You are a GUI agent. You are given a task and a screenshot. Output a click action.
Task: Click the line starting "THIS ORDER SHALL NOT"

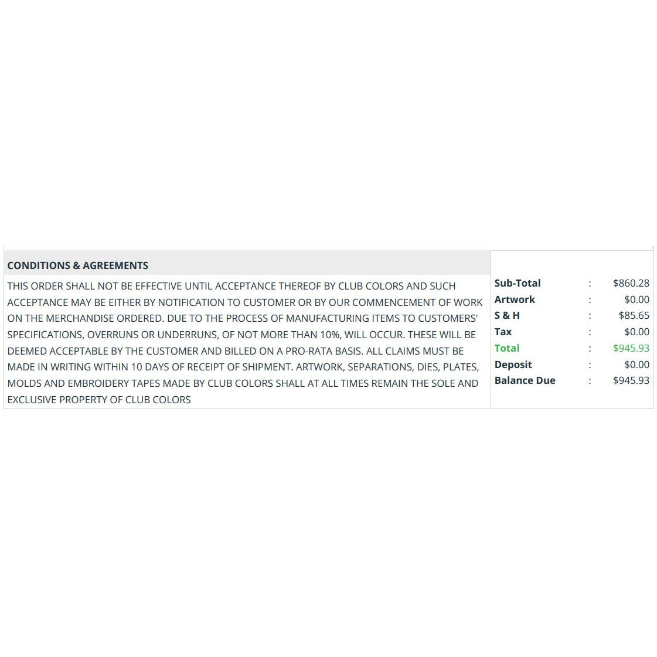click(231, 286)
